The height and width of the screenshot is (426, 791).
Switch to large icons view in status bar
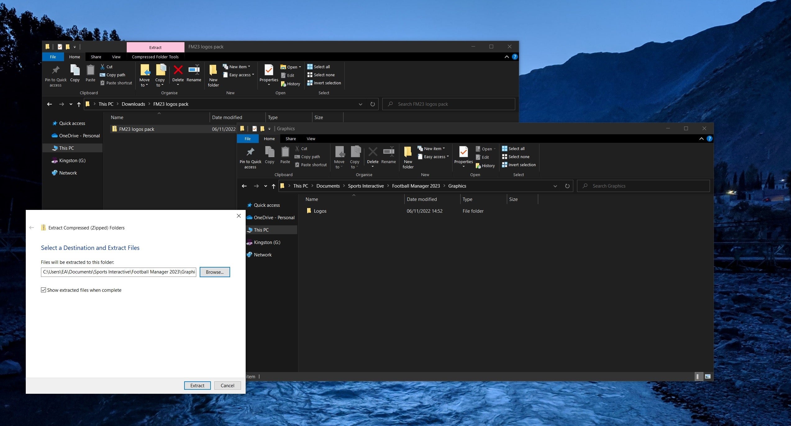point(708,376)
